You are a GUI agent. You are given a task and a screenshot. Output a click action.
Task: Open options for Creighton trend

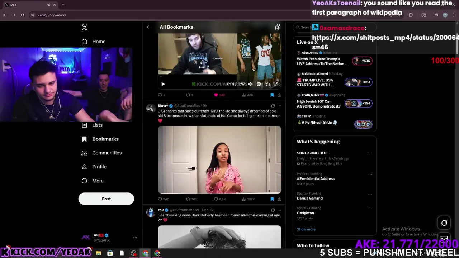tap(370, 209)
